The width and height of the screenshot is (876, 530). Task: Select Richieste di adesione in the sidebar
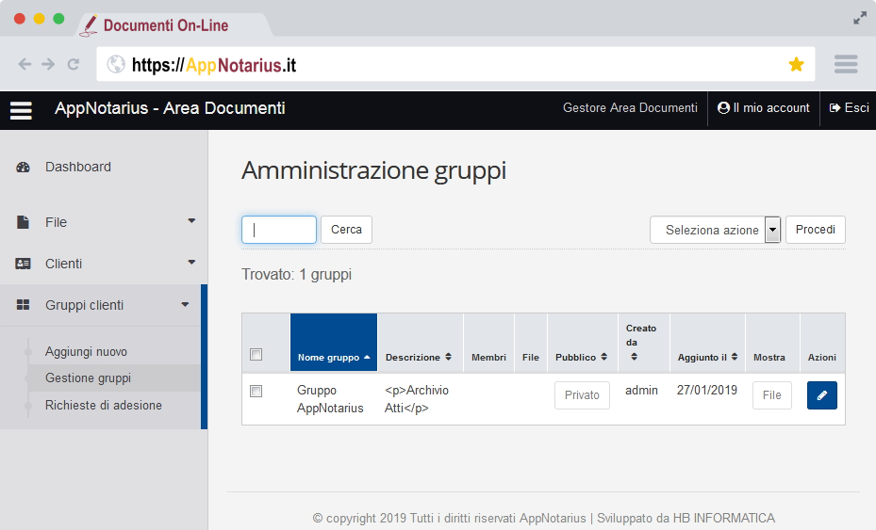103,406
